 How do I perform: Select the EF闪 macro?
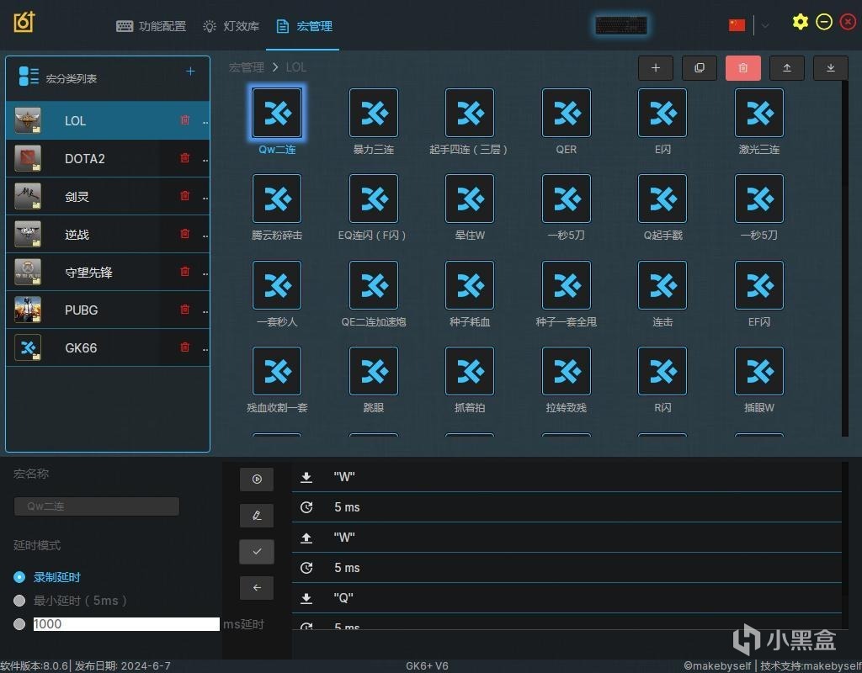click(x=759, y=285)
